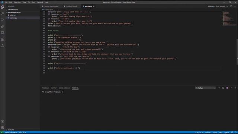This screenshot has width=238, height=134.
Task: Open the Extensions view
Action: tap(3, 39)
